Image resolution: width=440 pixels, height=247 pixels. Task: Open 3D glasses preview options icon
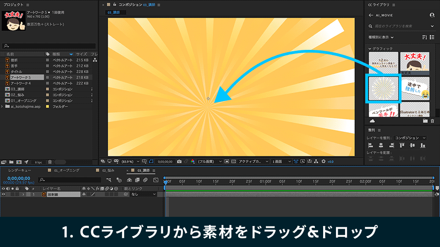[116, 161]
